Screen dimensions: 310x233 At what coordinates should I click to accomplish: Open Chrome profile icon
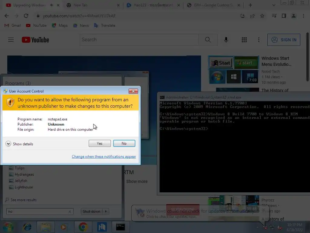point(294,16)
